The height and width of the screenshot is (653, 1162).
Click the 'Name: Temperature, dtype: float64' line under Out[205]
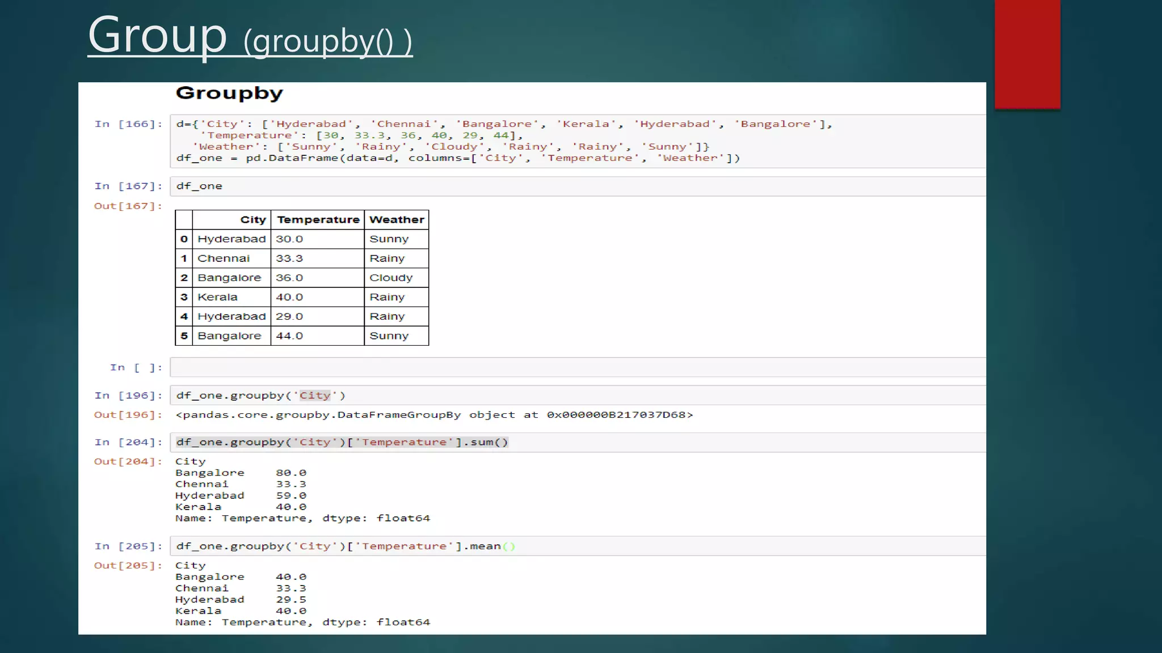(302, 622)
